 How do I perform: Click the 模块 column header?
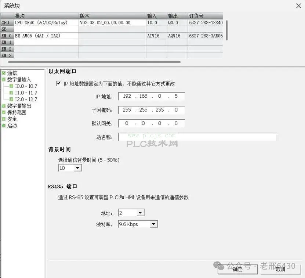[x=46, y=16]
